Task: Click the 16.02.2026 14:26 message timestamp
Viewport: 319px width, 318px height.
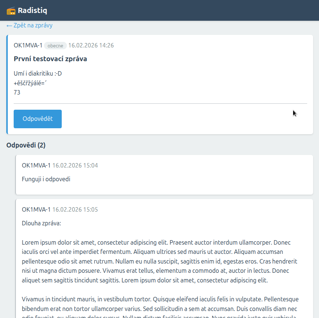Action: (x=91, y=46)
